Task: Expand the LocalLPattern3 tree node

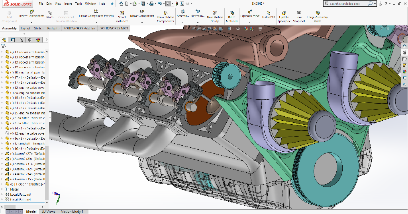Action: pyautogui.click(x=2, y=195)
